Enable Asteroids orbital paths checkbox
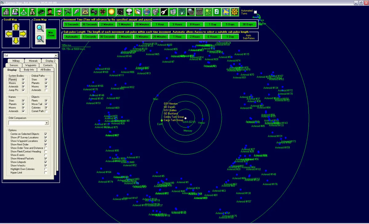Image resolution: width=369 pixels, height=224 pixels. point(46,90)
